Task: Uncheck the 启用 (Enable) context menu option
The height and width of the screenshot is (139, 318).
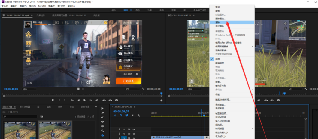Action: (217, 59)
